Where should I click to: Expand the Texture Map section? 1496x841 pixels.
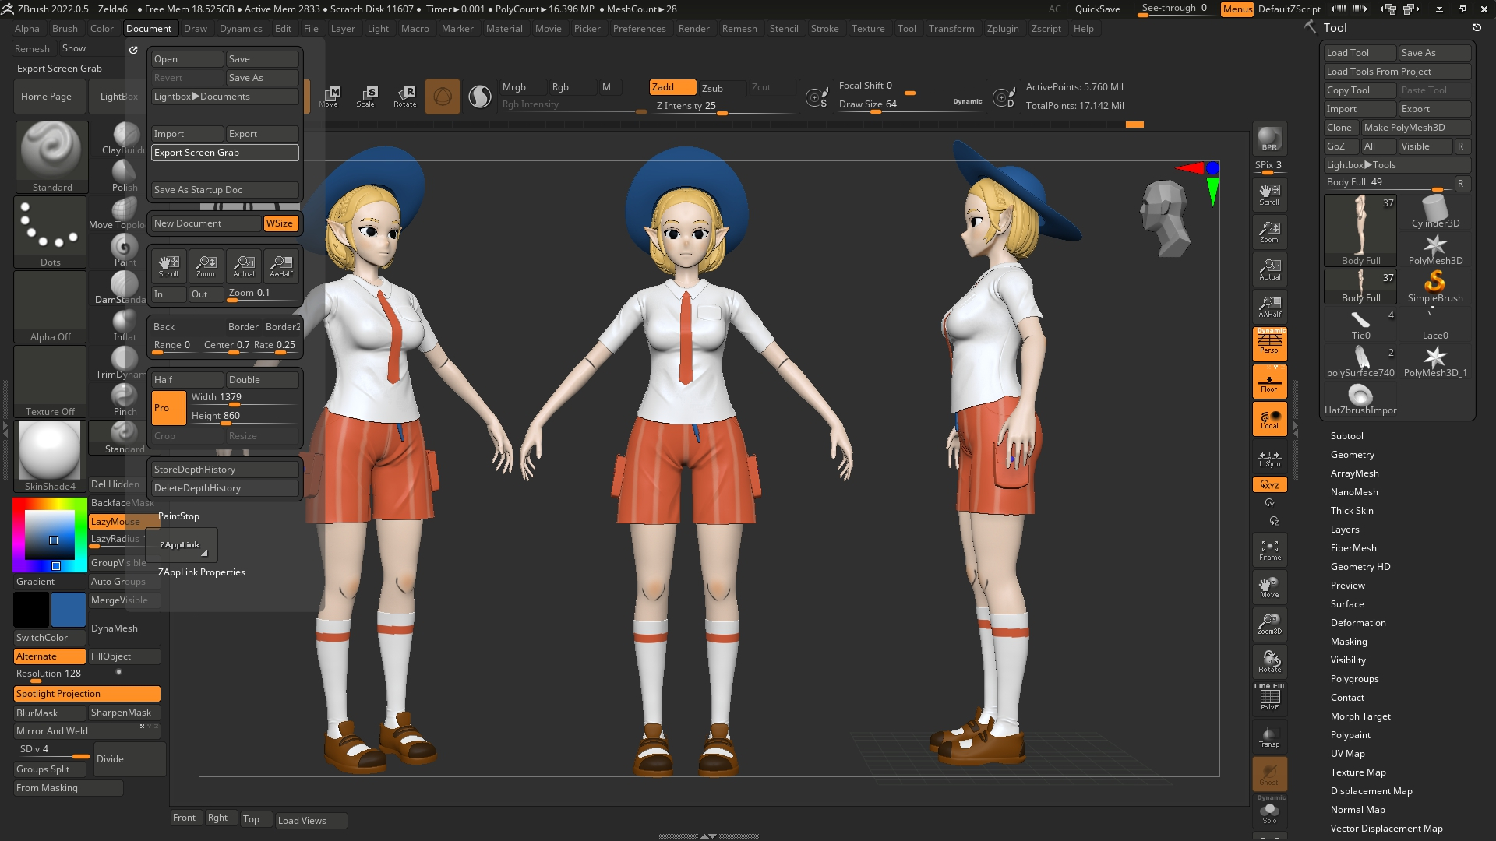[x=1358, y=772]
